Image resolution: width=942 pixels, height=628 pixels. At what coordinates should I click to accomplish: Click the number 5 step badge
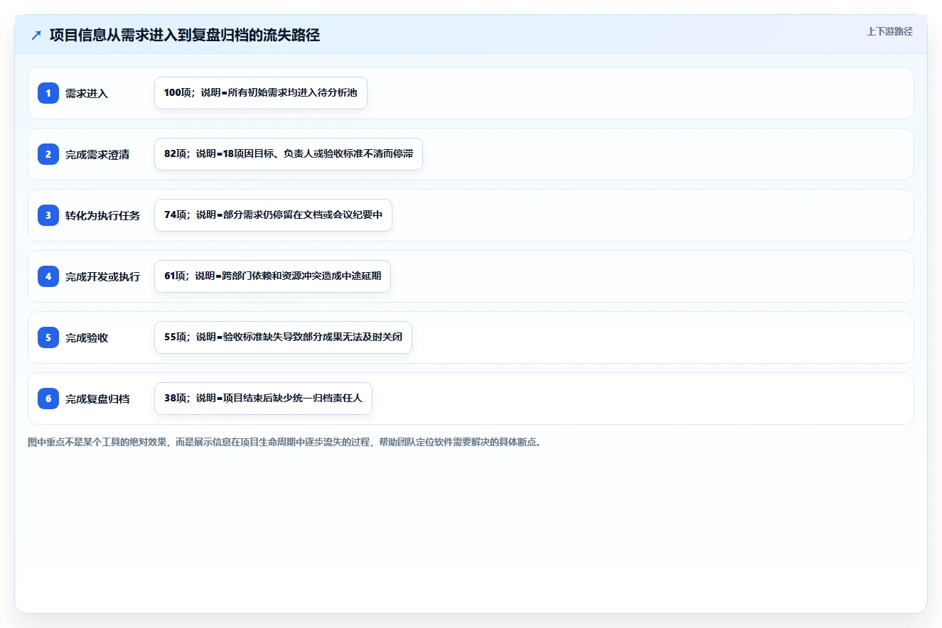48,337
